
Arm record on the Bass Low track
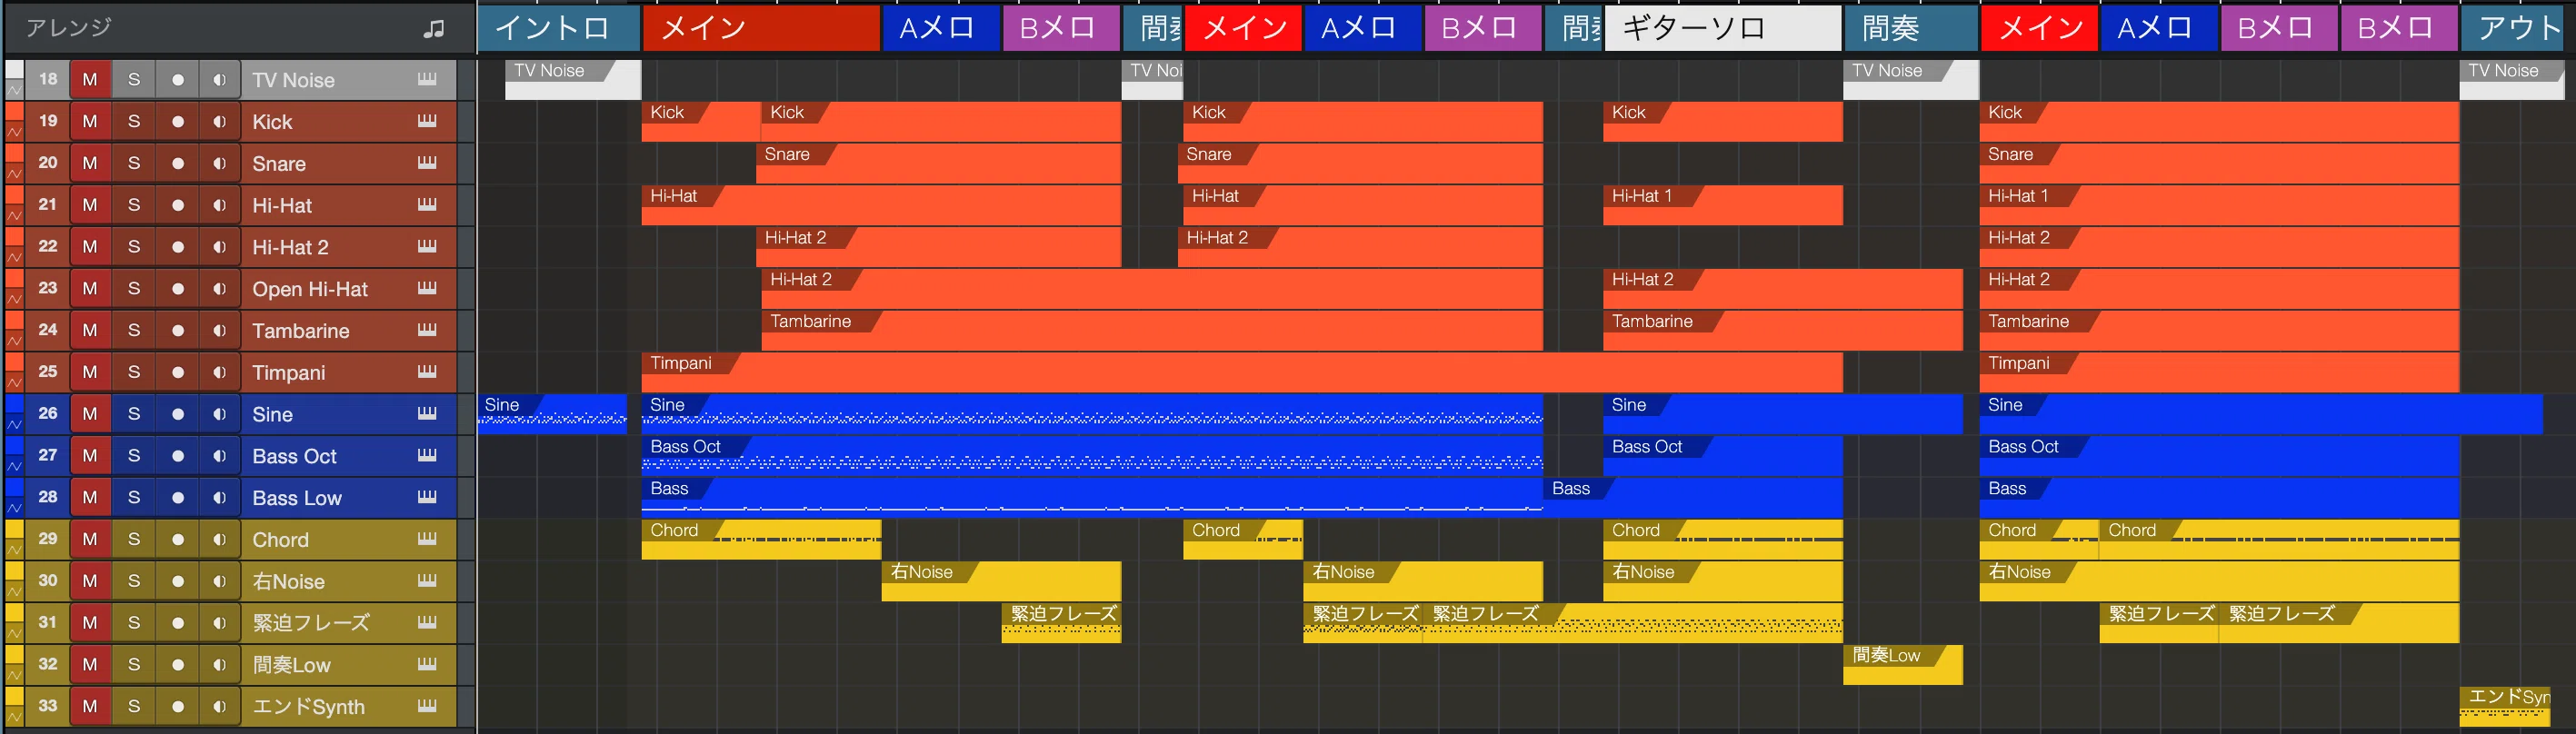(x=178, y=497)
